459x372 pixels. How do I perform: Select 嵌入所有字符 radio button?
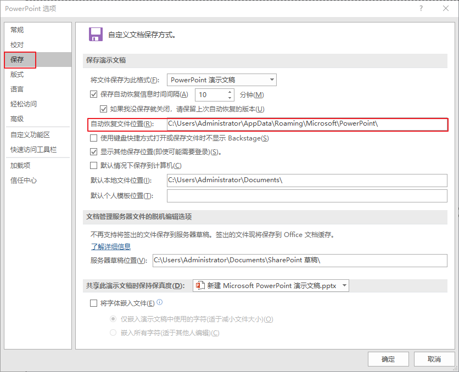click(113, 332)
